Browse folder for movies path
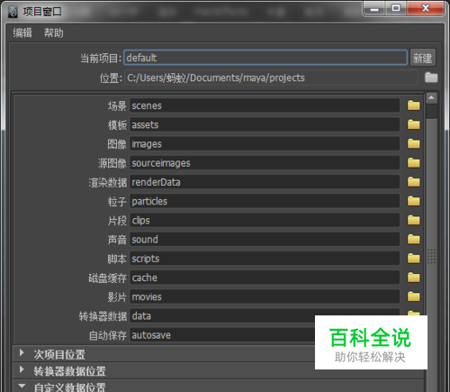This screenshot has width=450, height=392. coord(413,296)
